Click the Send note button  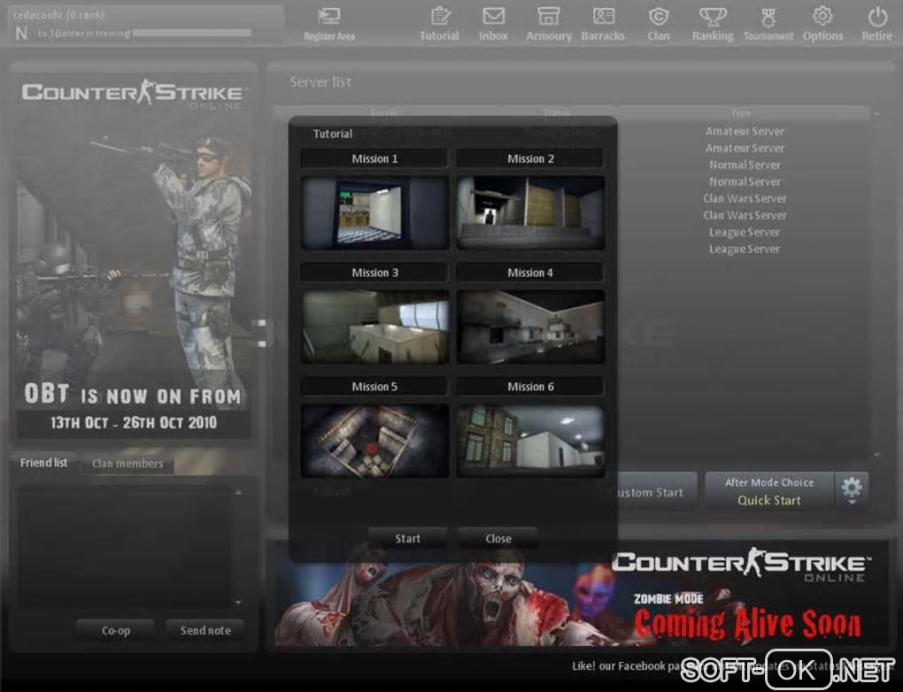[x=205, y=630]
